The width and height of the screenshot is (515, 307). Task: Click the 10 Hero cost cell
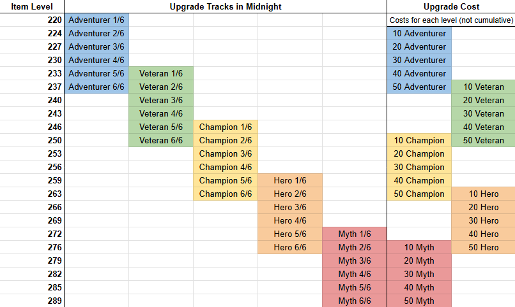click(x=483, y=194)
